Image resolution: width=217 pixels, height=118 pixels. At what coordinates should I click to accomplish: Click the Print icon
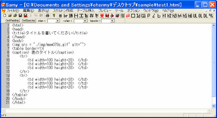[x=47, y=16]
